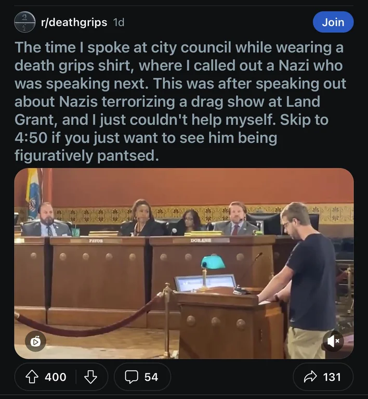Screen dimensions: 368x399
Task: Click the share arrow icon
Action: [x=310, y=377]
